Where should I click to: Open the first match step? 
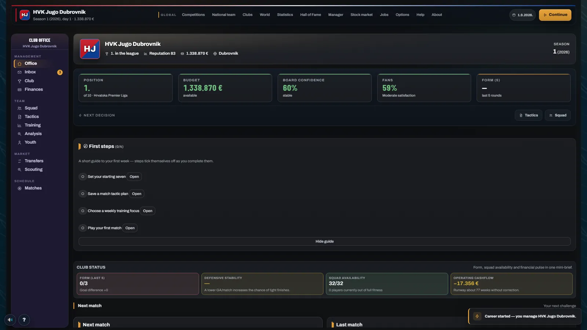[130, 228]
